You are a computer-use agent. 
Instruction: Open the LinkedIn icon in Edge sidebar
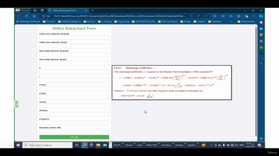pyautogui.click(x=261, y=29)
